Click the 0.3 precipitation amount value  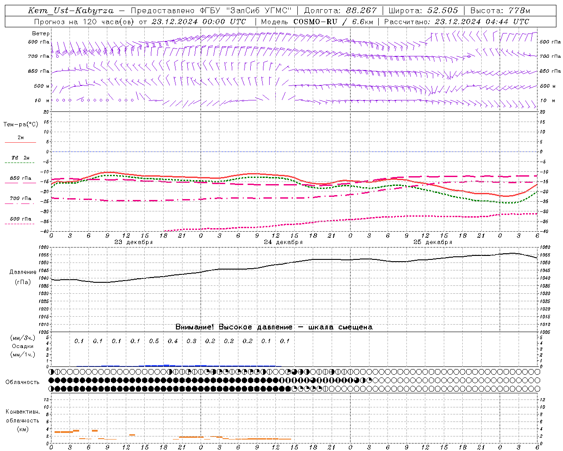coord(191,341)
